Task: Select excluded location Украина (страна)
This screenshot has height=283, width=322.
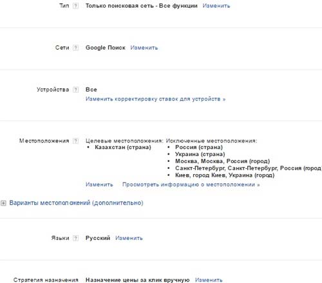Action: [x=200, y=154]
